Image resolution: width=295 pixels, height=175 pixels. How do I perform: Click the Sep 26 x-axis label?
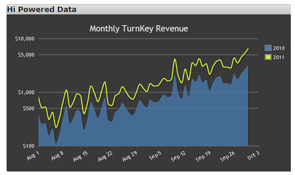pos(227,156)
